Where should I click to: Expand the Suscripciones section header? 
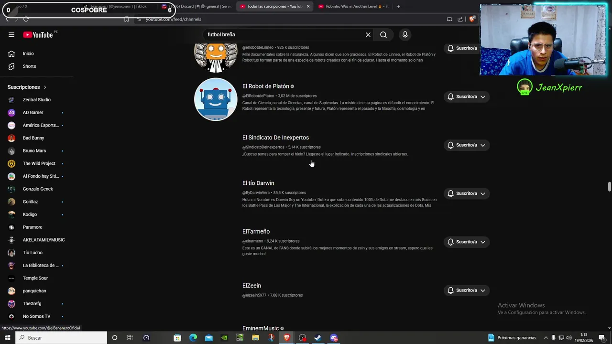(27, 87)
